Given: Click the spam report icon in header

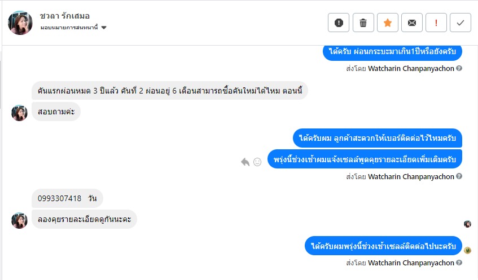Looking at the screenshot, I should 339,23.
